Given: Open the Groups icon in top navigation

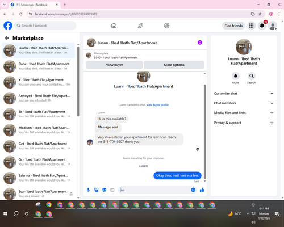Looking at the screenshot, I should [167, 26].
